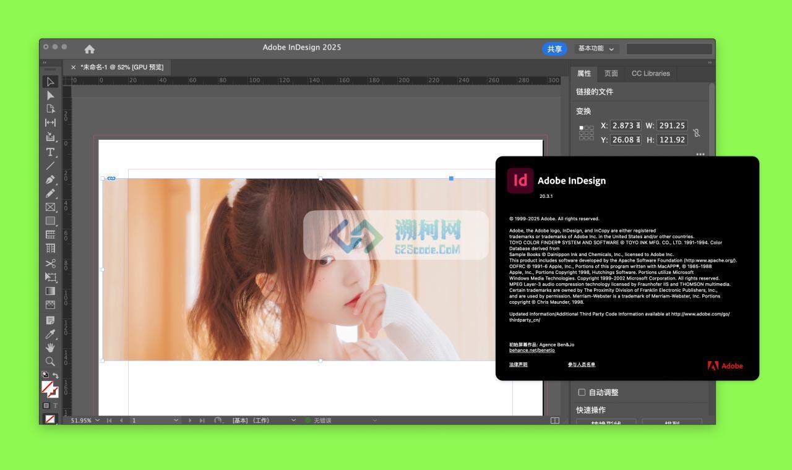Viewport: 792px width, 470px height.
Task: Select document tab 未命名-1 @ 52%
Action: [122, 67]
